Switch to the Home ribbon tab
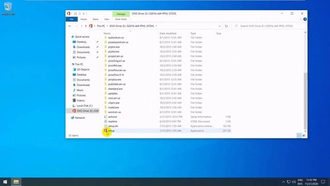 [84, 19]
